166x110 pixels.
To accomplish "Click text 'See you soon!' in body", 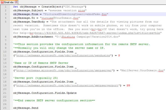I will [x=79, y=29].
